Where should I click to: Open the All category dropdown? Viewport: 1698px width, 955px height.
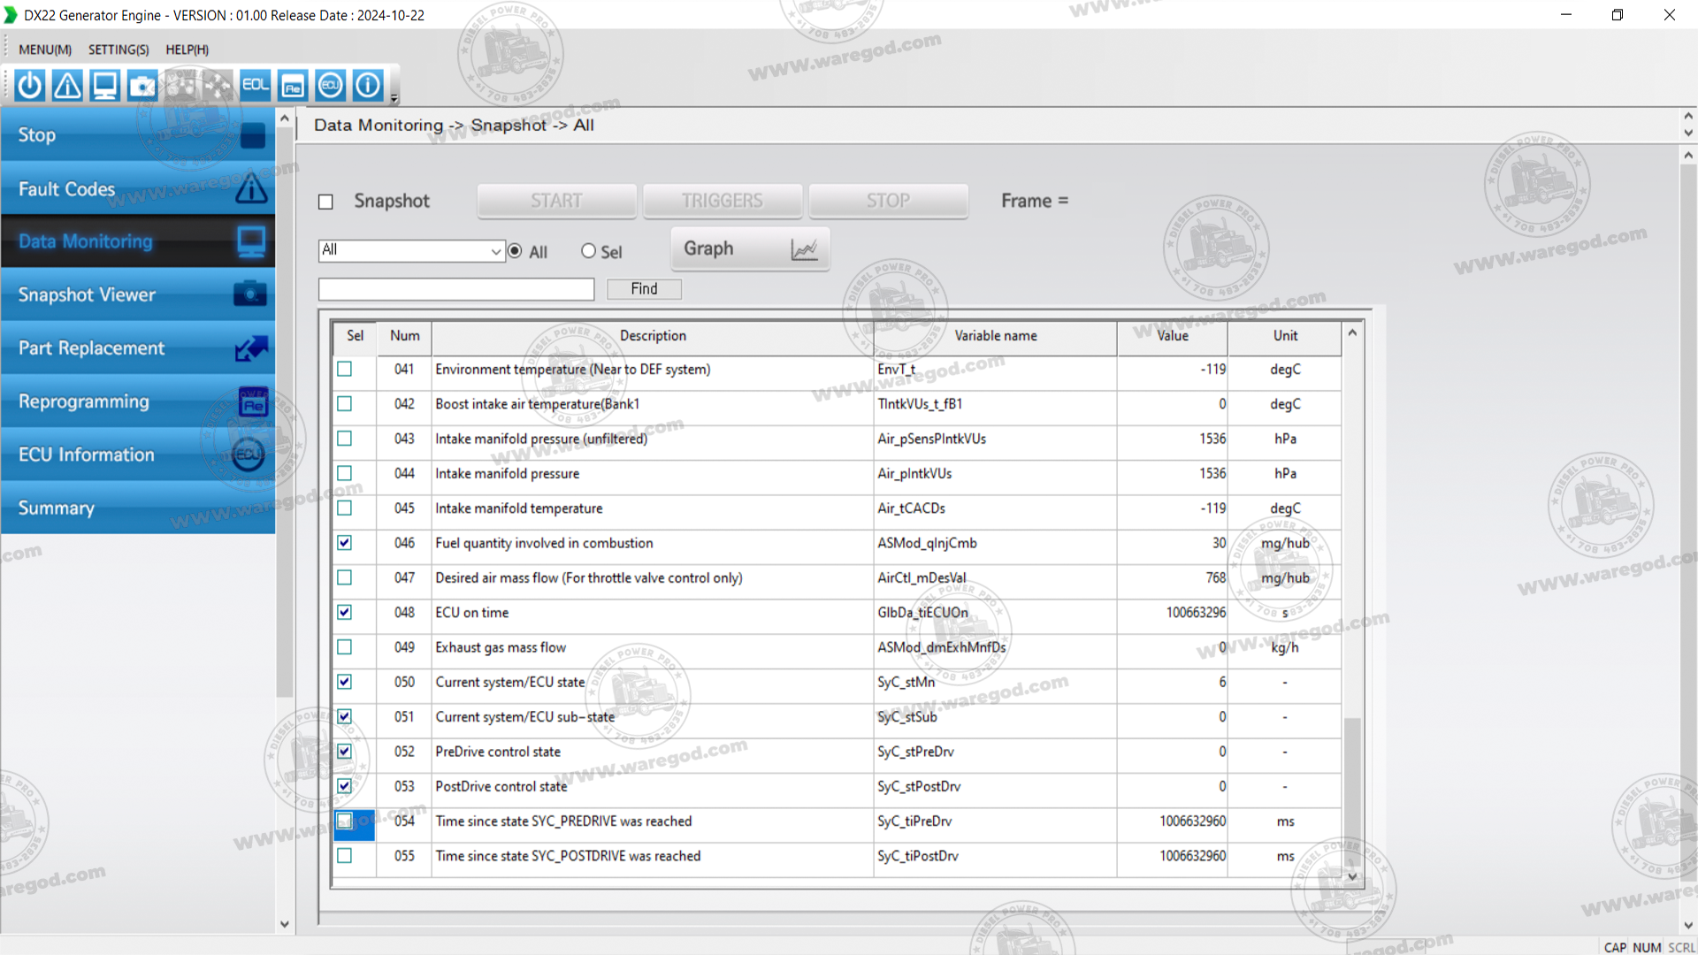[x=495, y=251]
